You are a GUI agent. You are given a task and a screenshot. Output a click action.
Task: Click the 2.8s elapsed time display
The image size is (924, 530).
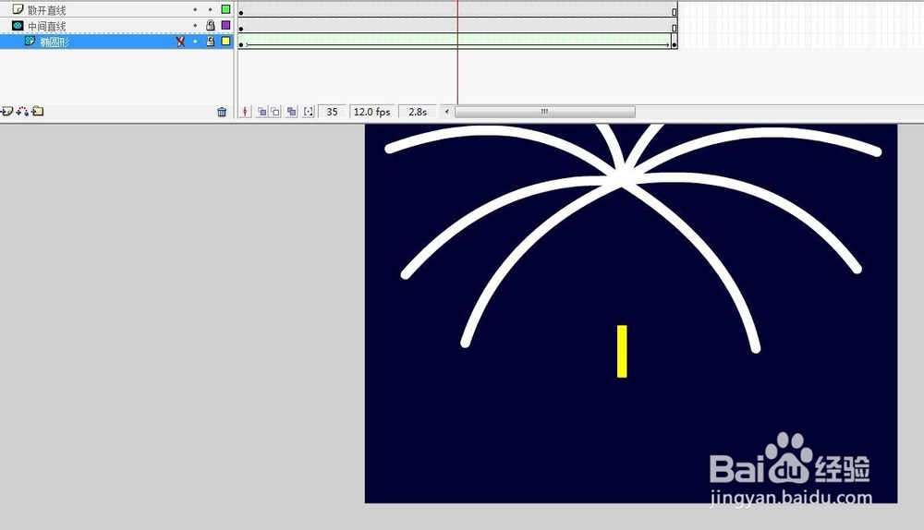click(x=418, y=112)
